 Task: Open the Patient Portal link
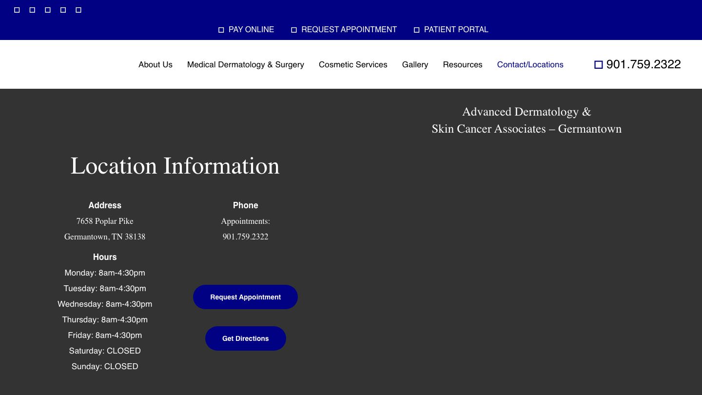[x=456, y=29]
